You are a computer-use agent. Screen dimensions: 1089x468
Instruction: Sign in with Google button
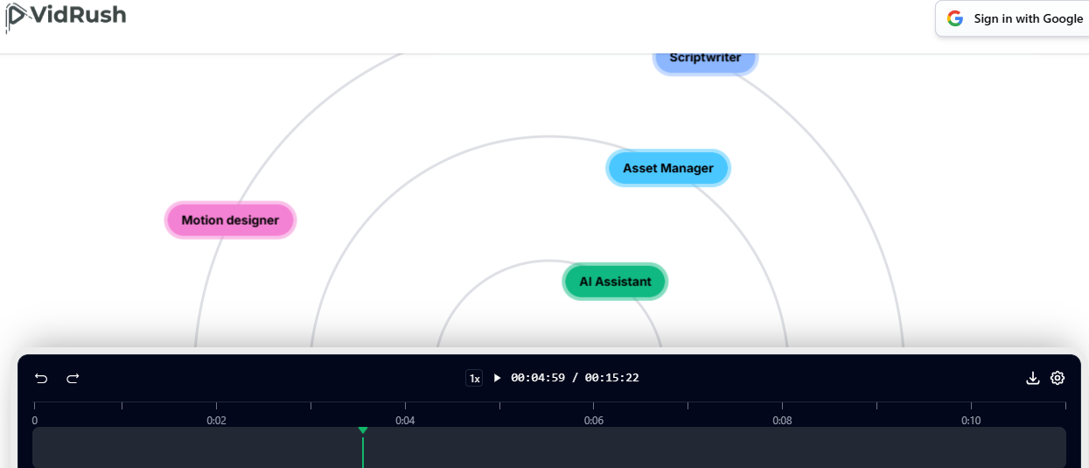click(1015, 18)
